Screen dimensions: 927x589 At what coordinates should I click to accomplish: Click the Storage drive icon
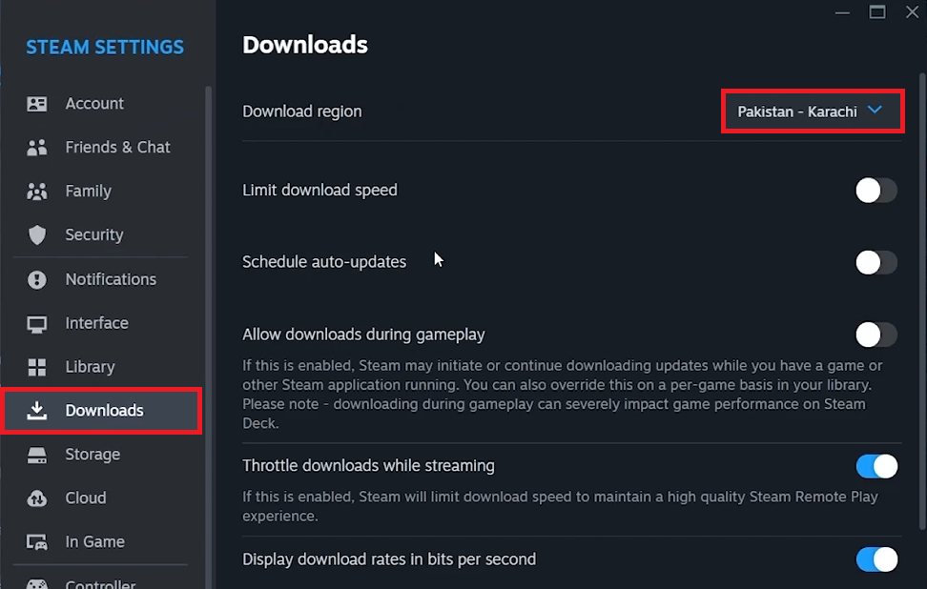(x=36, y=455)
